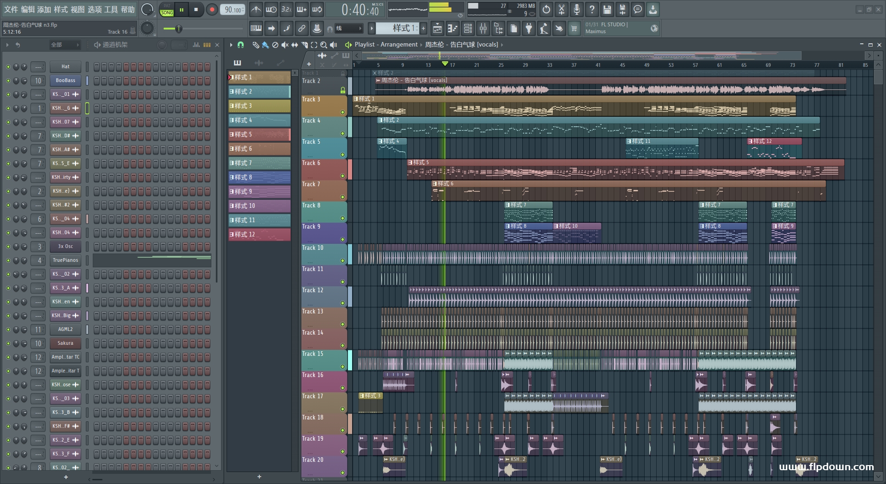Screen dimensions: 886x484
Task: Toggle the recording countdown icon
Action: (287, 9)
